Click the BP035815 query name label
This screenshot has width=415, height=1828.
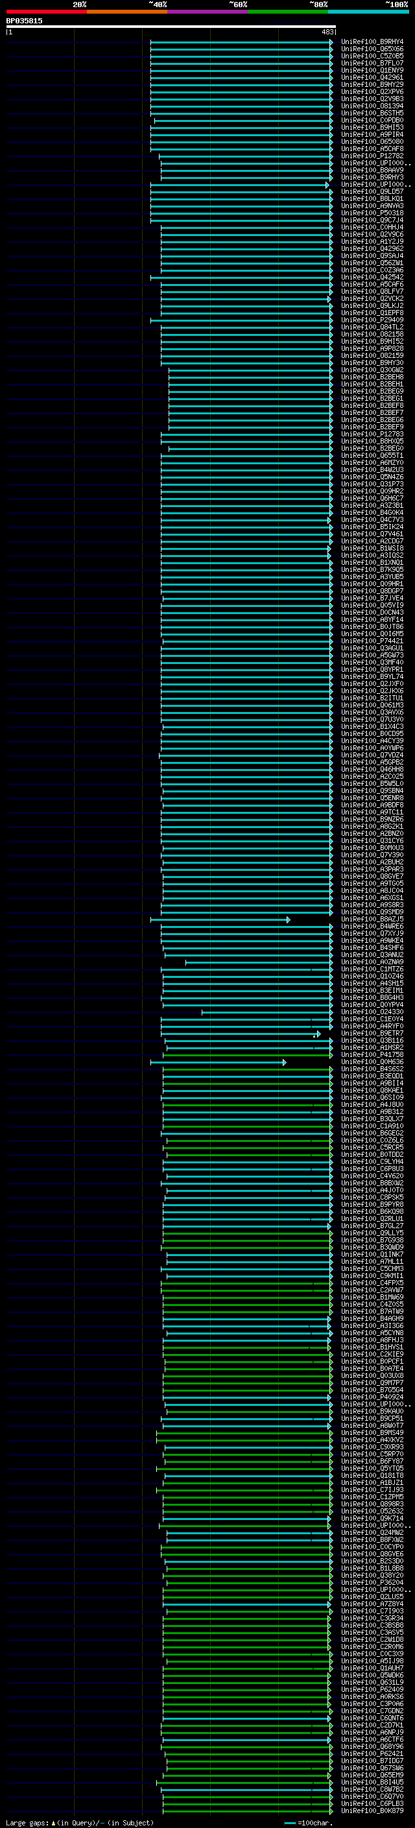(24, 21)
